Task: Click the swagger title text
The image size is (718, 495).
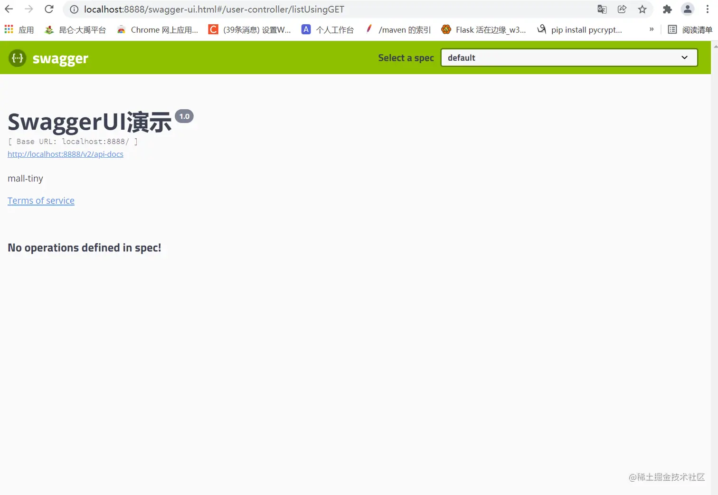Action: (x=60, y=59)
